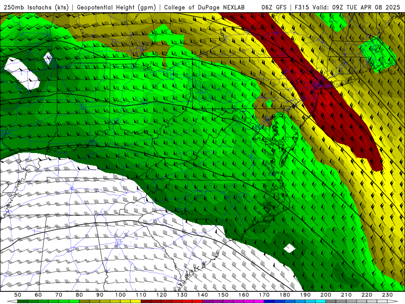The height and width of the screenshot is (304, 405).
Task: Click the legend value 200
Action: click(326, 295)
